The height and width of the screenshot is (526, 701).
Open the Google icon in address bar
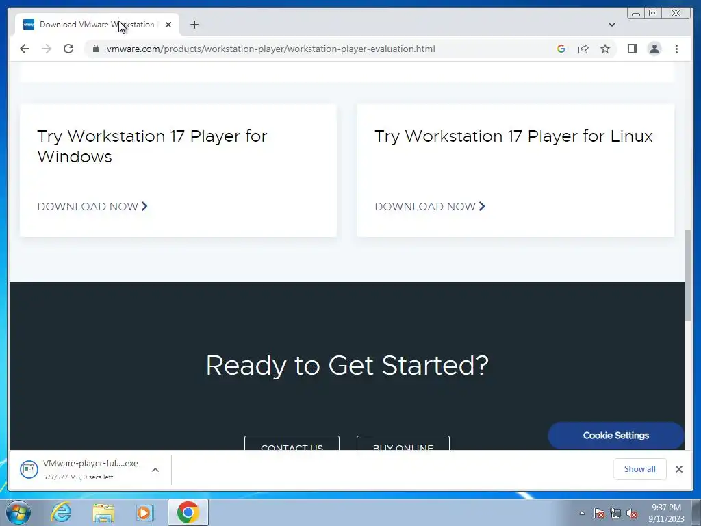click(x=561, y=49)
